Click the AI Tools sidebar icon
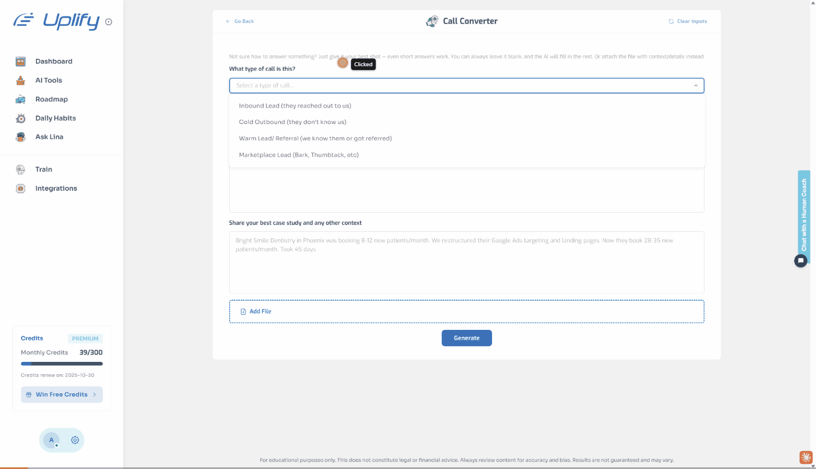 [x=21, y=80]
